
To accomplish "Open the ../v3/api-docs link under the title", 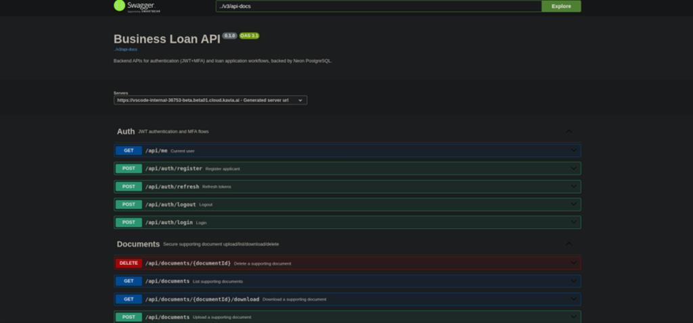I will [125, 49].
